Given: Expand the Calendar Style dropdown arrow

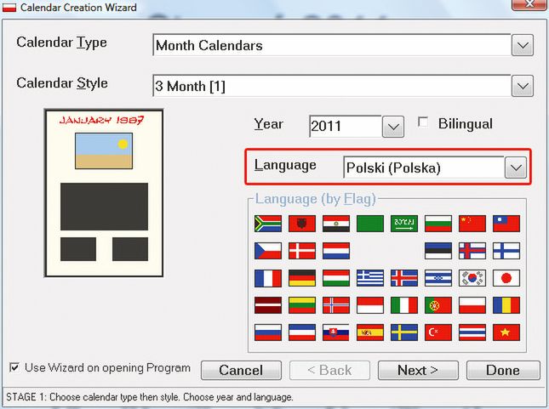Looking at the screenshot, I should tap(523, 86).
